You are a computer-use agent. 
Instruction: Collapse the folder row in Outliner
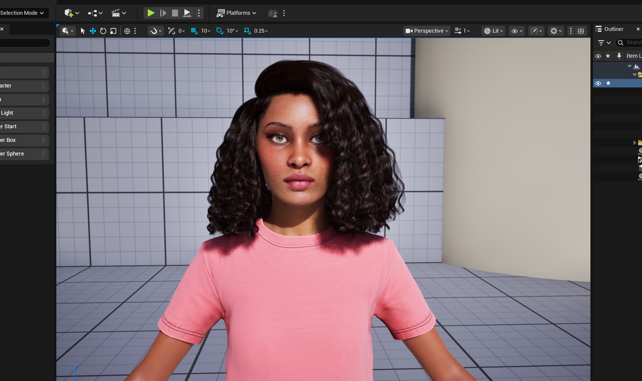click(634, 74)
